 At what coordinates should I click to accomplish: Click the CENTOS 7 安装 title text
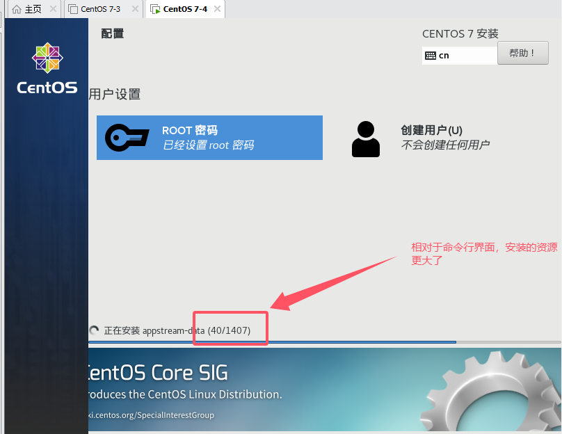tap(460, 33)
